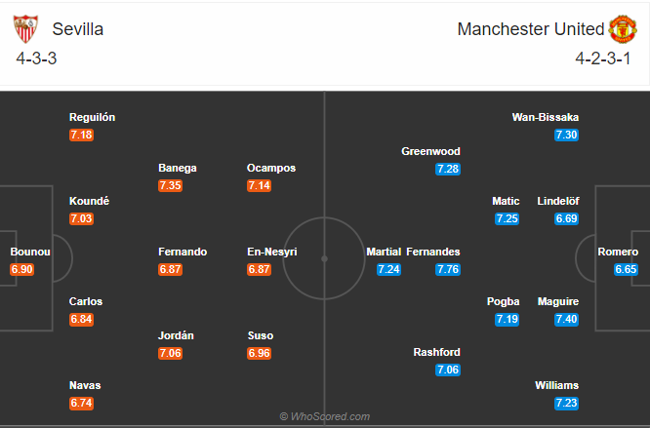Image resolution: width=650 pixels, height=428 pixels.
Task: Click the Manchester United club crest
Action: coord(623,29)
